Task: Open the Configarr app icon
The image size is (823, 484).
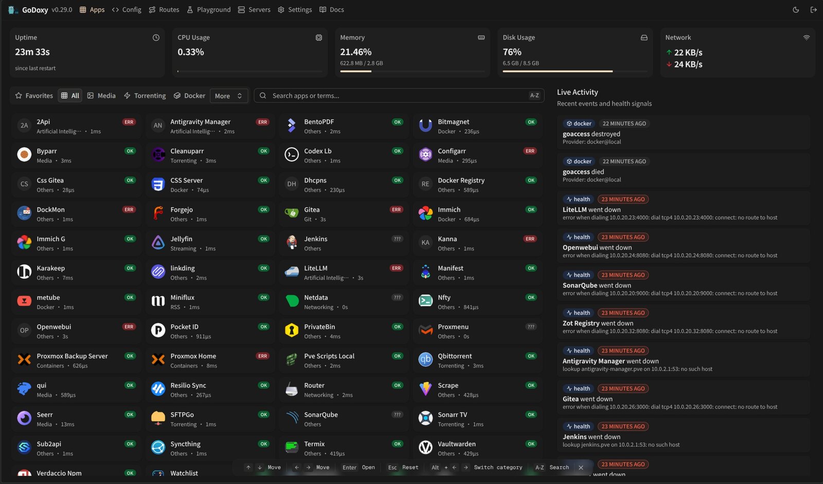Action: pyautogui.click(x=425, y=155)
